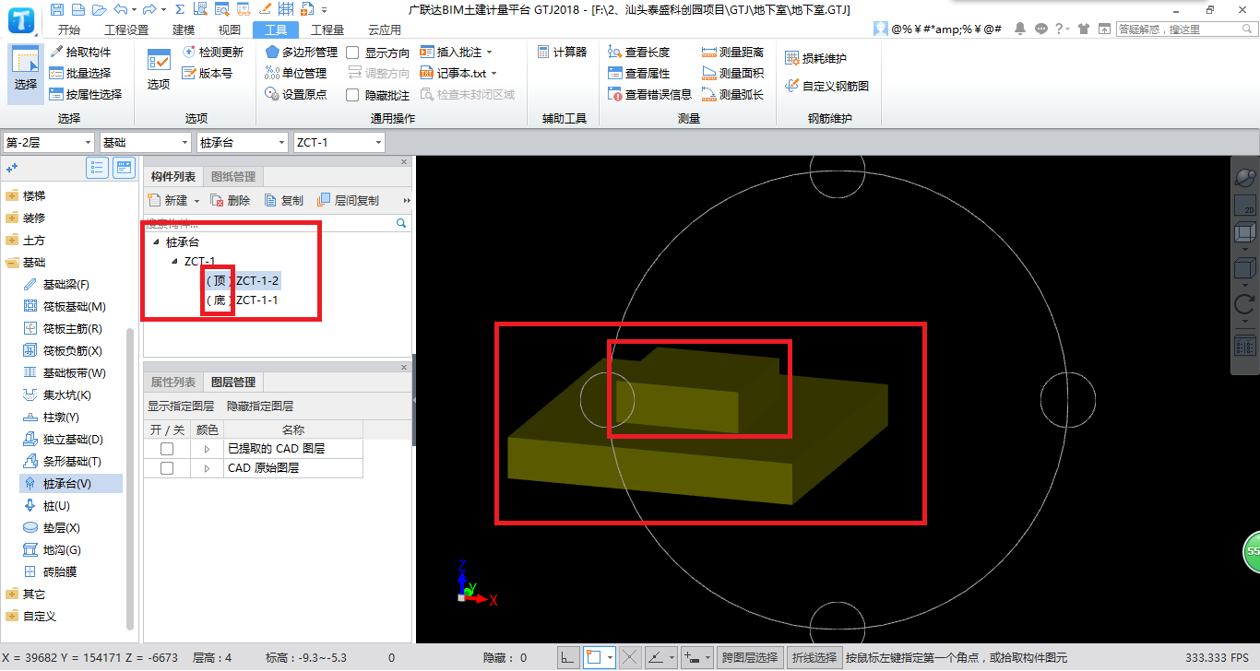Click the 2D view toggle in right toolbar
The image size is (1260, 671).
tap(1244, 206)
